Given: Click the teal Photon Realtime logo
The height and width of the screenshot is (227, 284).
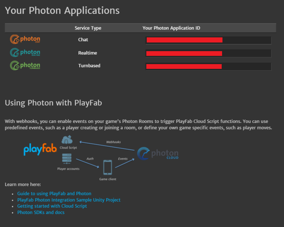Looking at the screenshot, I should click(25, 52).
